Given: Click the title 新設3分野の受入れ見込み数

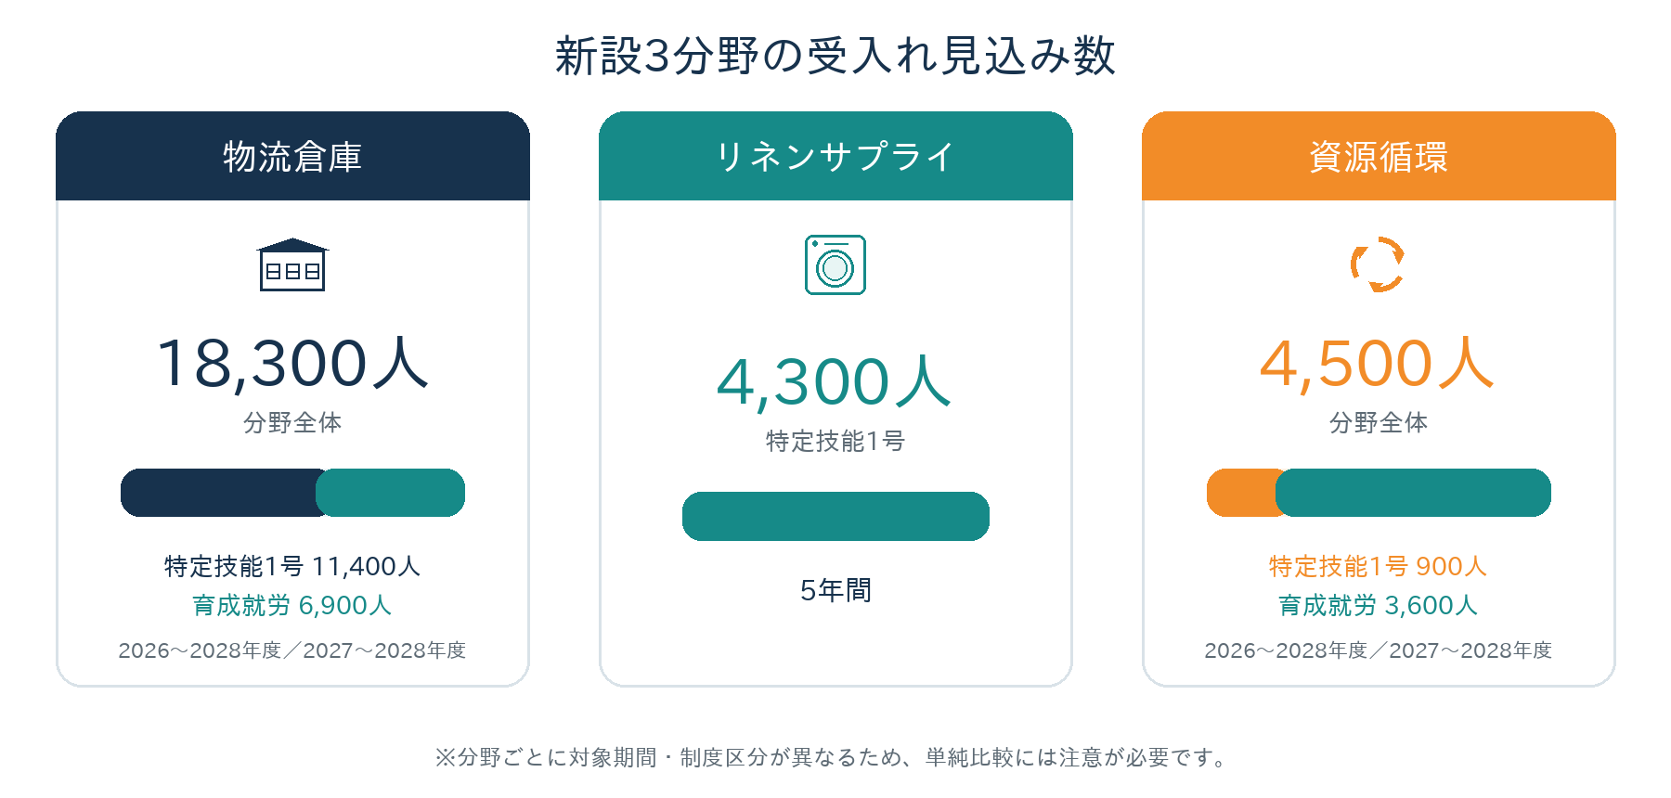Looking at the screenshot, I should click(835, 56).
